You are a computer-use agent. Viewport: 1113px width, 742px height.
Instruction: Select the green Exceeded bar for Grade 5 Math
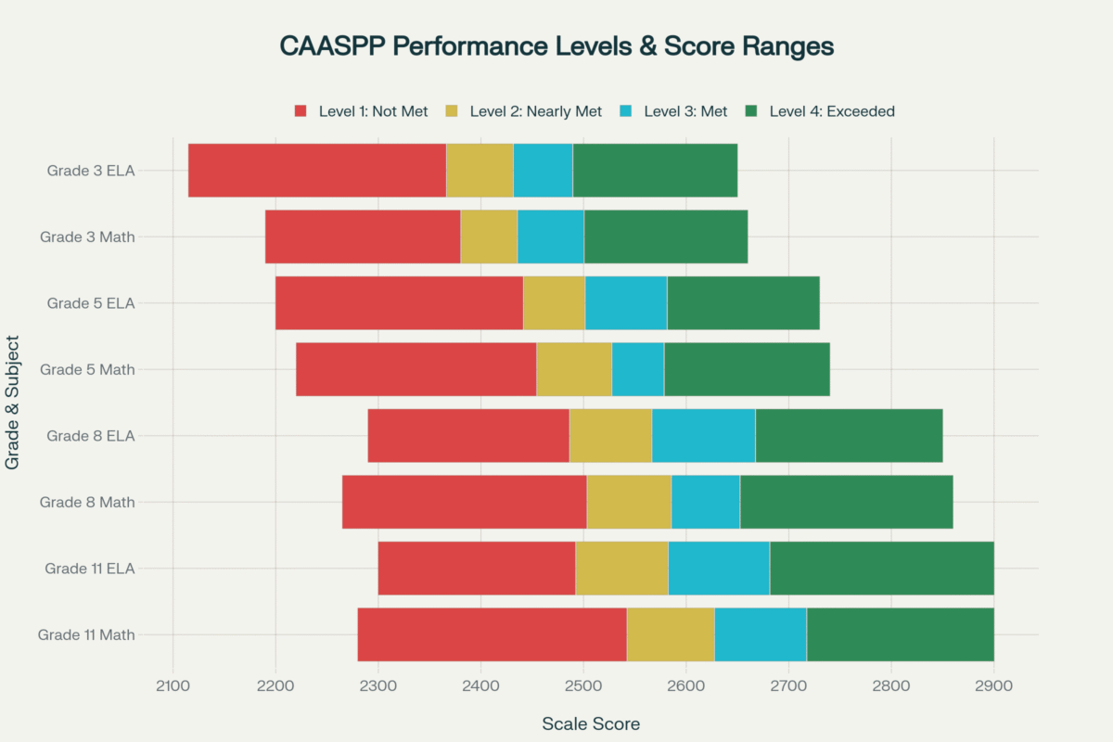747,369
